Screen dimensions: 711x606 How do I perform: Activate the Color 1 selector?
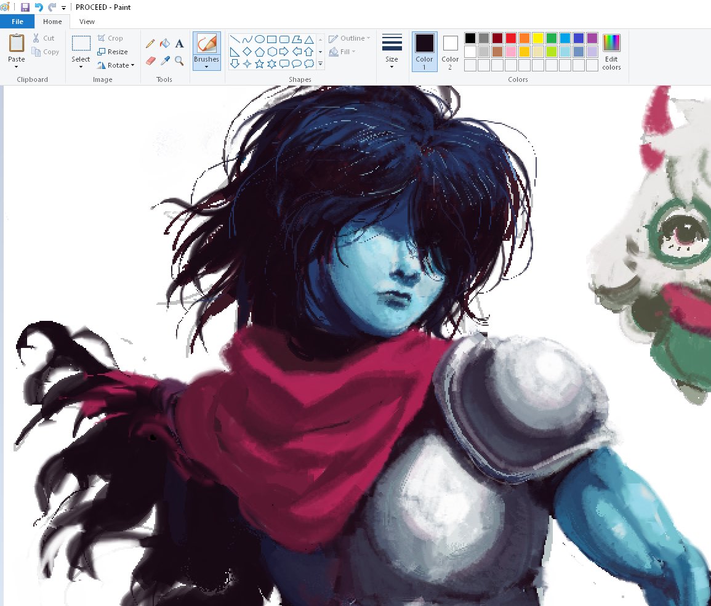(x=424, y=51)
